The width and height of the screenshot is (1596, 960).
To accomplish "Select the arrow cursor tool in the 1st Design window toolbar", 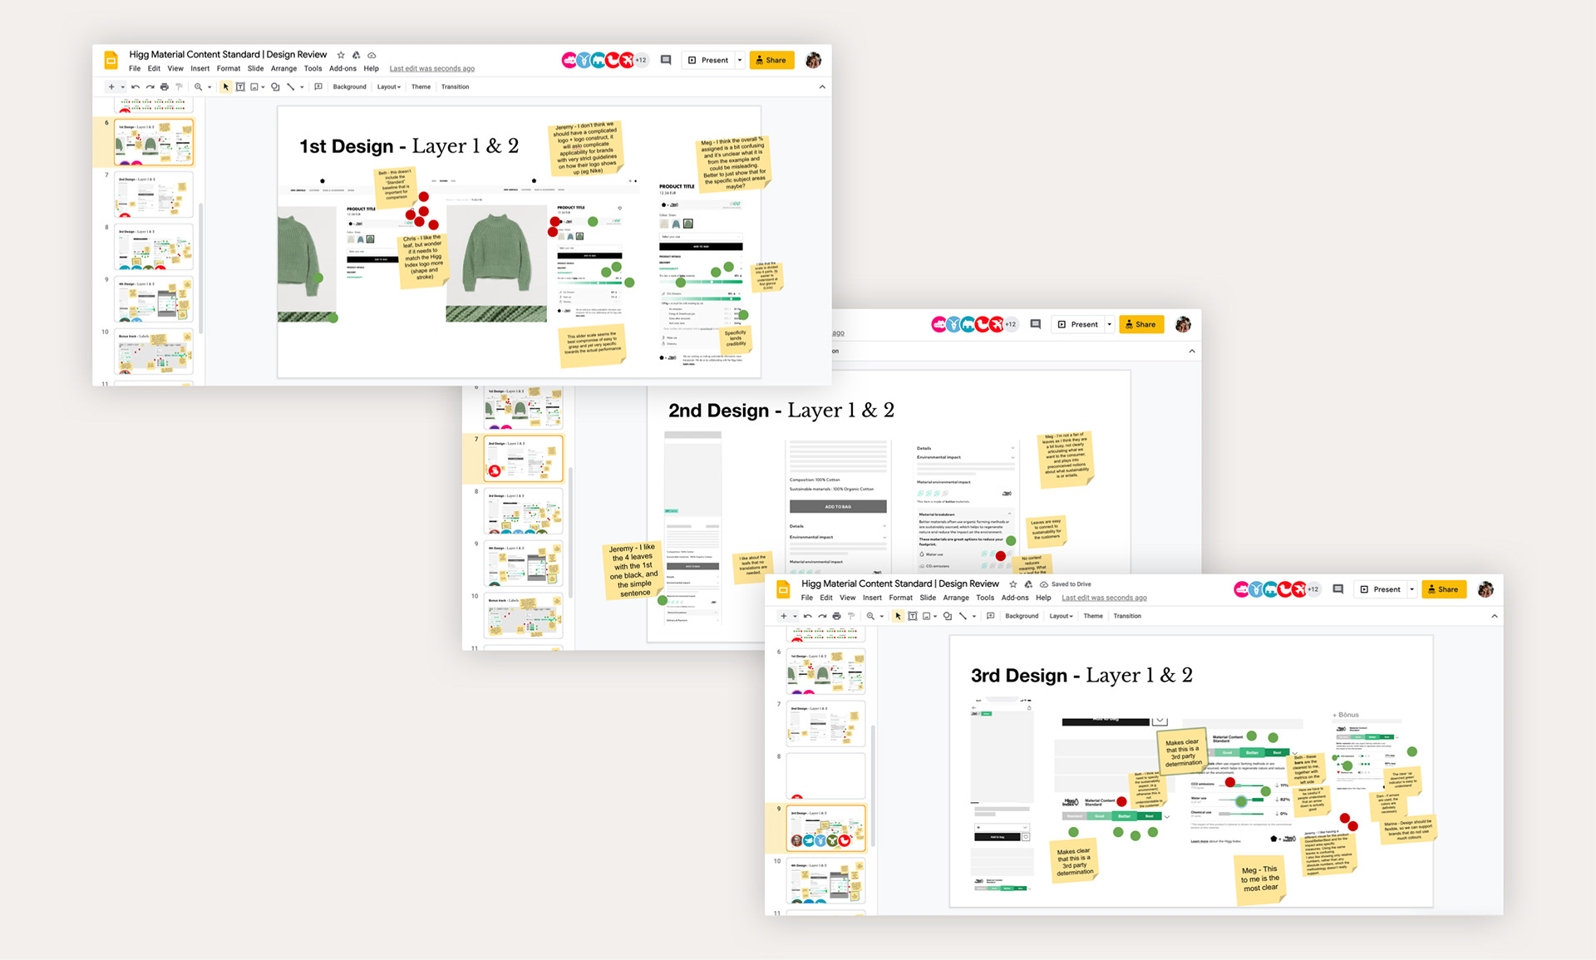I will 225,86.
